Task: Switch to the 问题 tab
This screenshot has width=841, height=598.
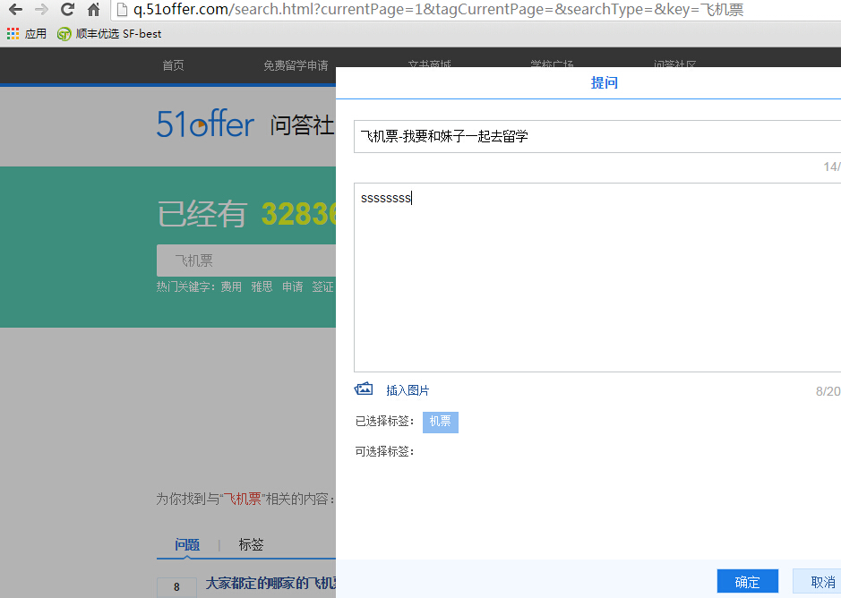Action: pos(187,545)
